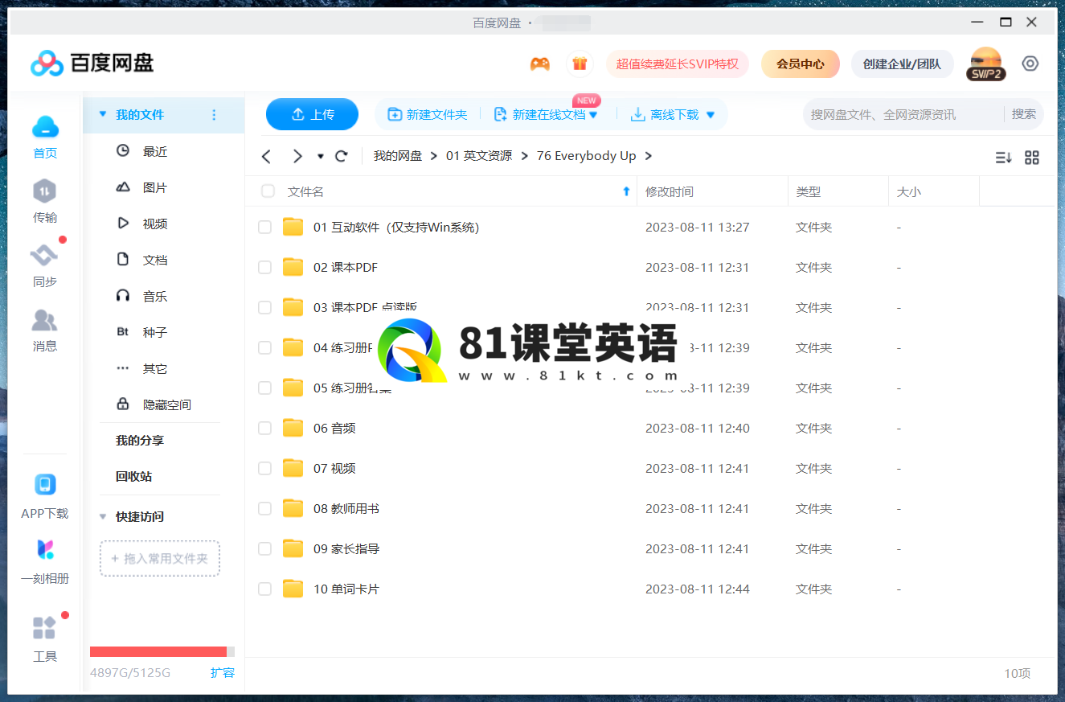Open 回收站 in the sidebar
The width and height of the screenshot is (1065, 702).
coord(133,476)
